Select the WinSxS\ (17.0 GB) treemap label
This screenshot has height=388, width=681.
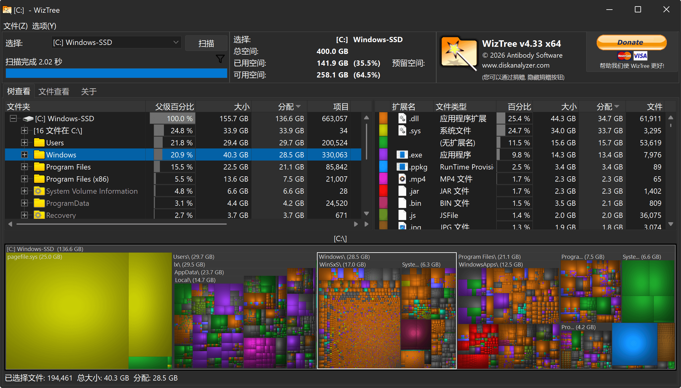click(x=342, y=264)
